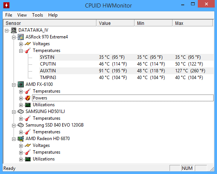The image size is (217, 174).
Task: Expand the ASRock Voltages node
Action: coord(21,44)
